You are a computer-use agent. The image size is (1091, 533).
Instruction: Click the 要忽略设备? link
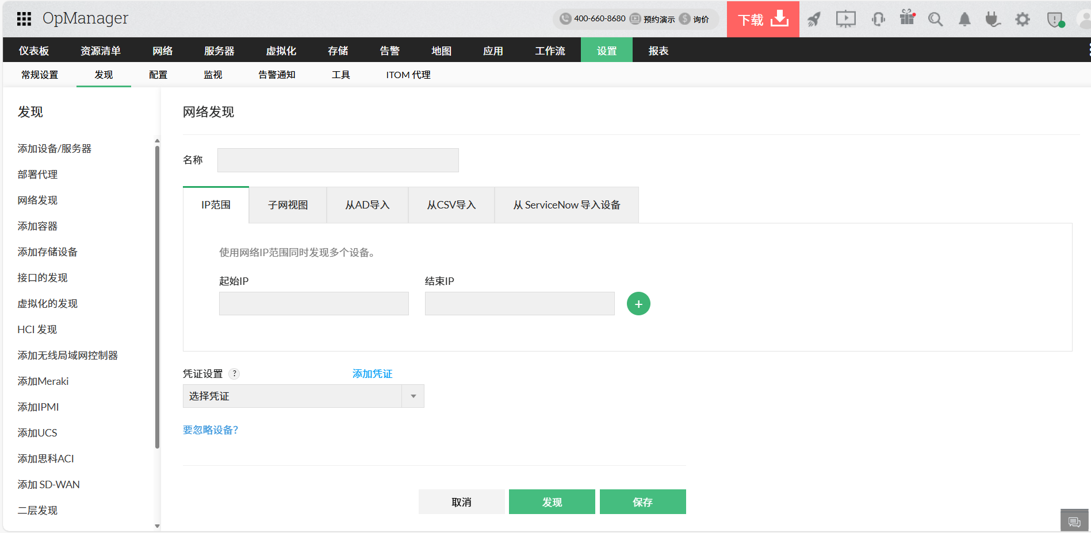point(210,430)
